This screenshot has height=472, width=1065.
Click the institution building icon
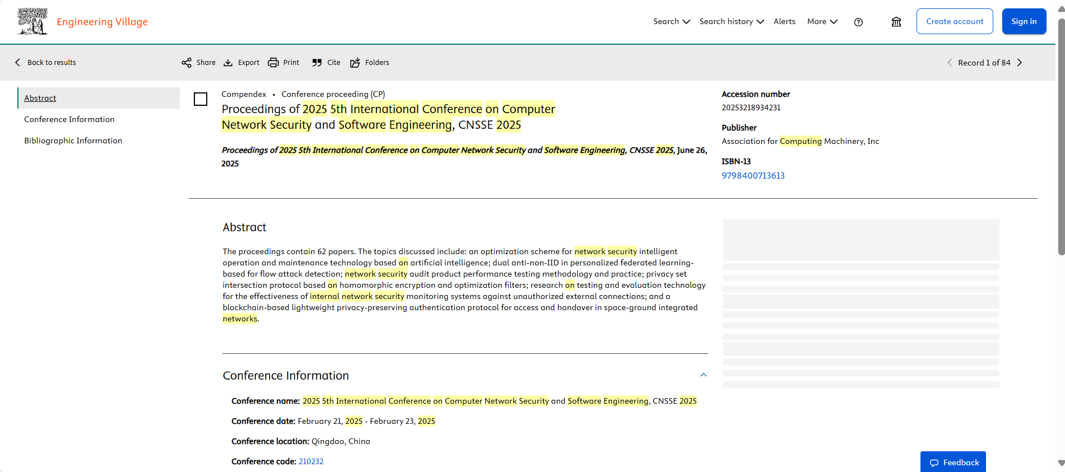(896, 22)
